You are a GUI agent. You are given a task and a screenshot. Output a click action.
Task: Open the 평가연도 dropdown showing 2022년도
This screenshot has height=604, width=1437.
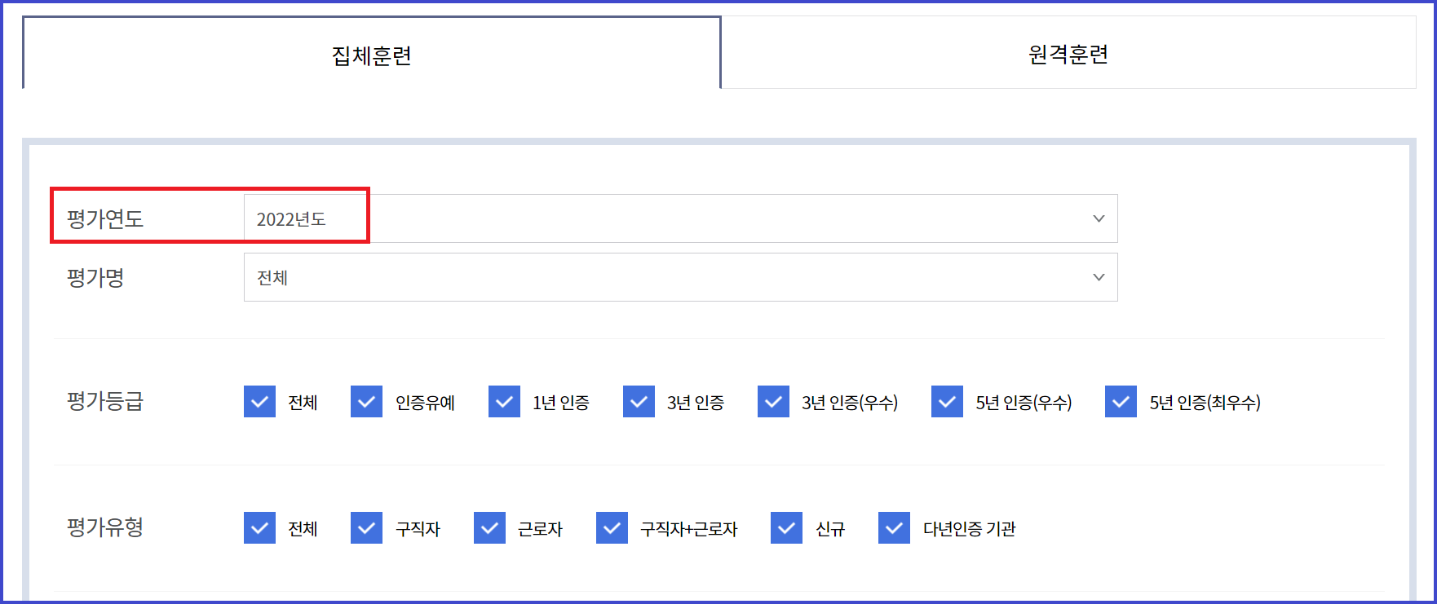[681, 218]
